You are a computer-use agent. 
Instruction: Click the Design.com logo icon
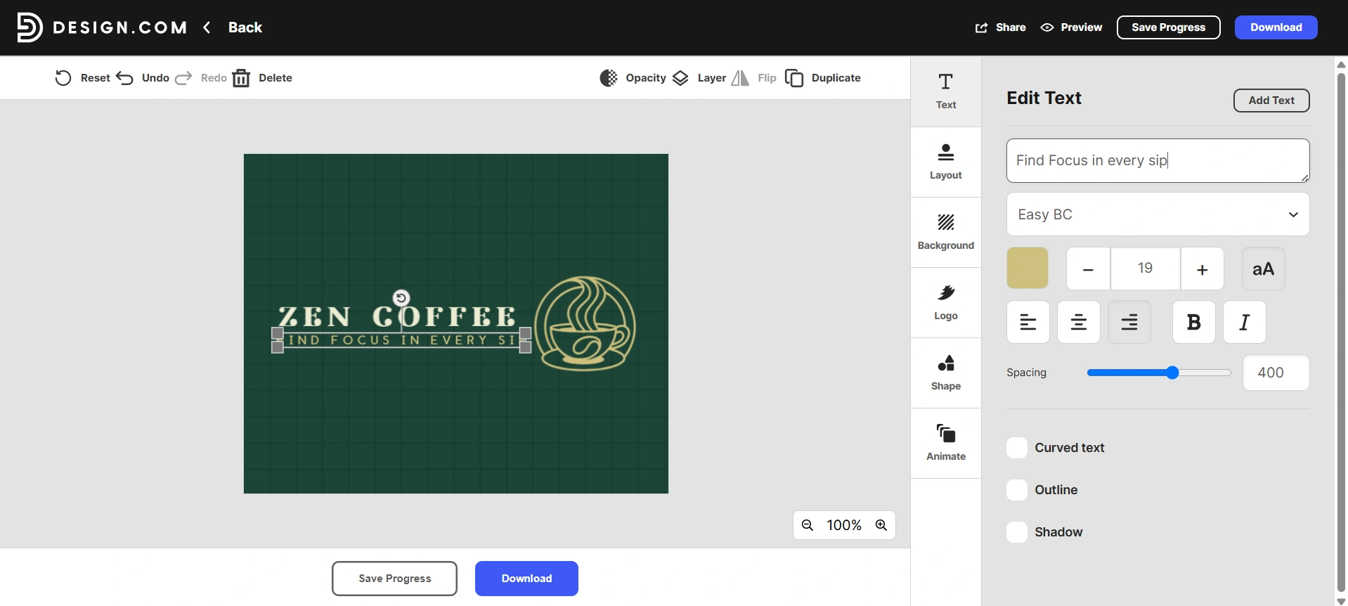[x=30, y=27]
